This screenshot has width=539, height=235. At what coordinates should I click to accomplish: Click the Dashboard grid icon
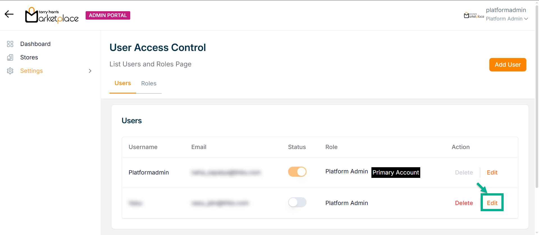point(10,44)
